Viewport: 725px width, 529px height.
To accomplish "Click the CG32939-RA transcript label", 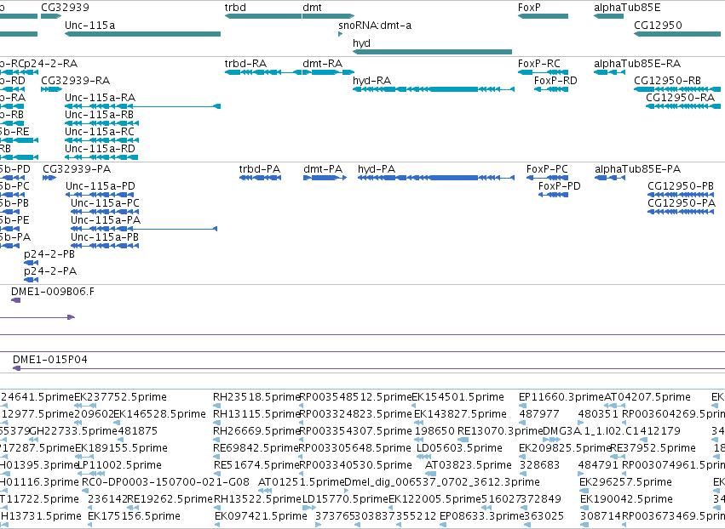I will [x=75, y=81].
